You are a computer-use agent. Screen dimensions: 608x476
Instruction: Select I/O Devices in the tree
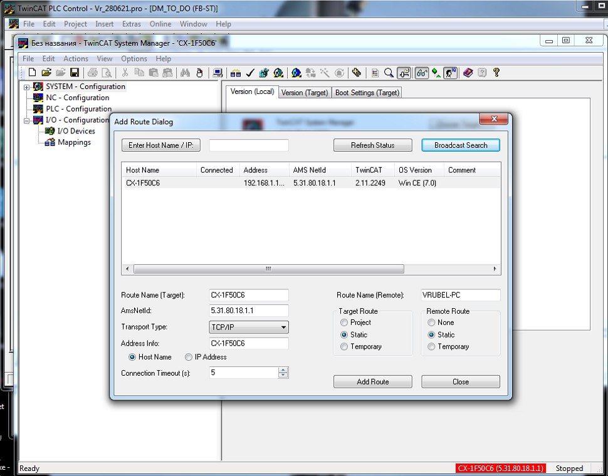tap(76, 131)
